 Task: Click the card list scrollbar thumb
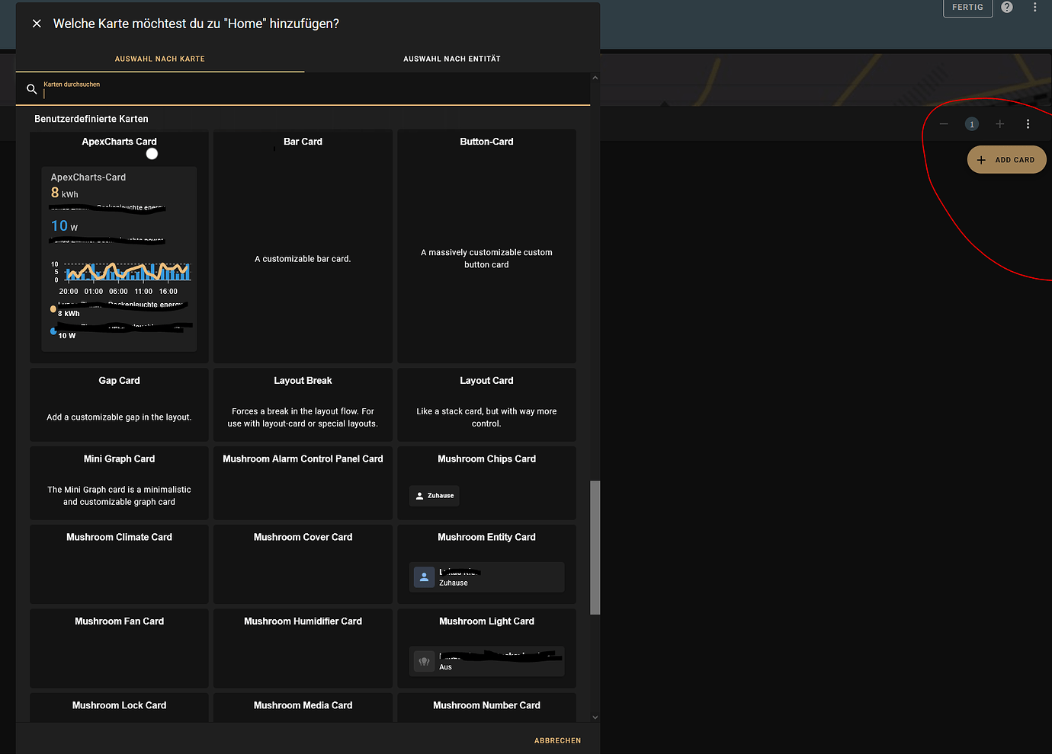point(595,548)
